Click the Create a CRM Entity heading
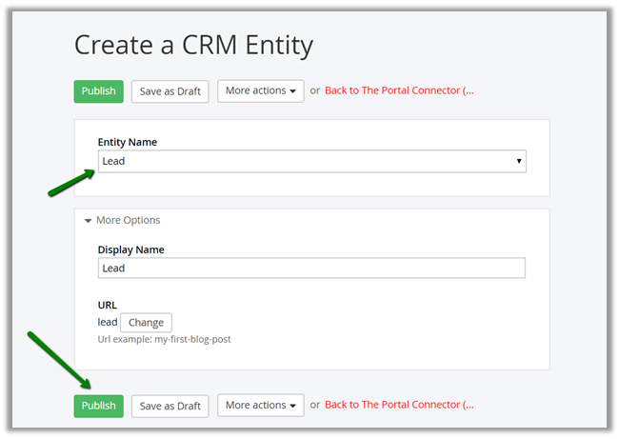Screen dimensions: 619x439 (193, 45)
